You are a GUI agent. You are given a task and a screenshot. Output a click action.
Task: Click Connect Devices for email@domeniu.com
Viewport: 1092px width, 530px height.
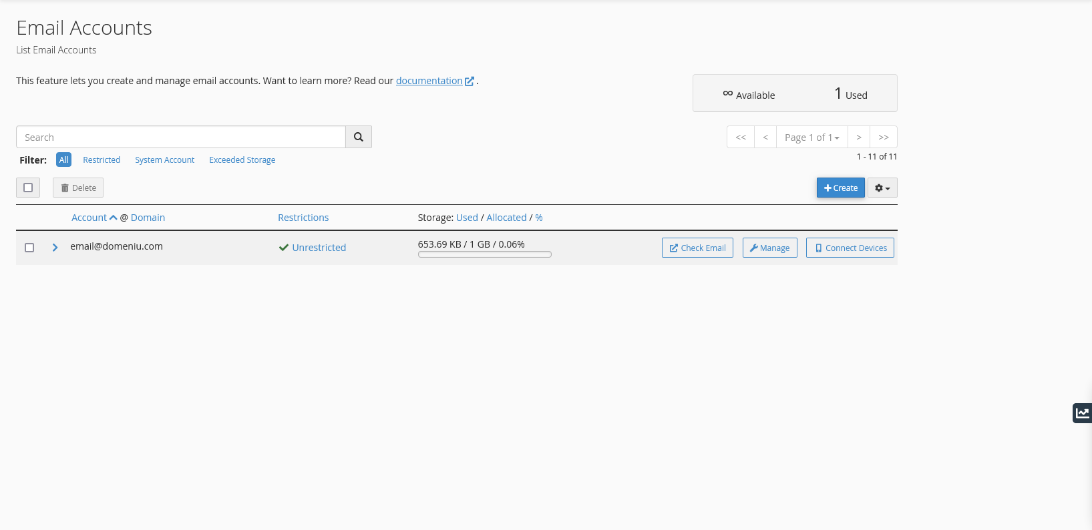click(x=850, y=248)
